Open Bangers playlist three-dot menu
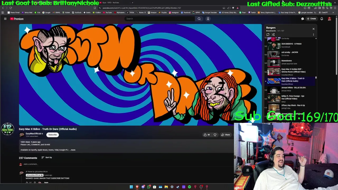Image resolution: width=338 pixels, height=190 pixels. (x=313, y=35)
